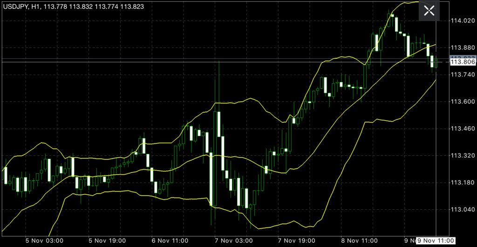The image size is (477, 247).
Task: Click the 8 Nov 11:00 time label
Action: coord(360,240)
